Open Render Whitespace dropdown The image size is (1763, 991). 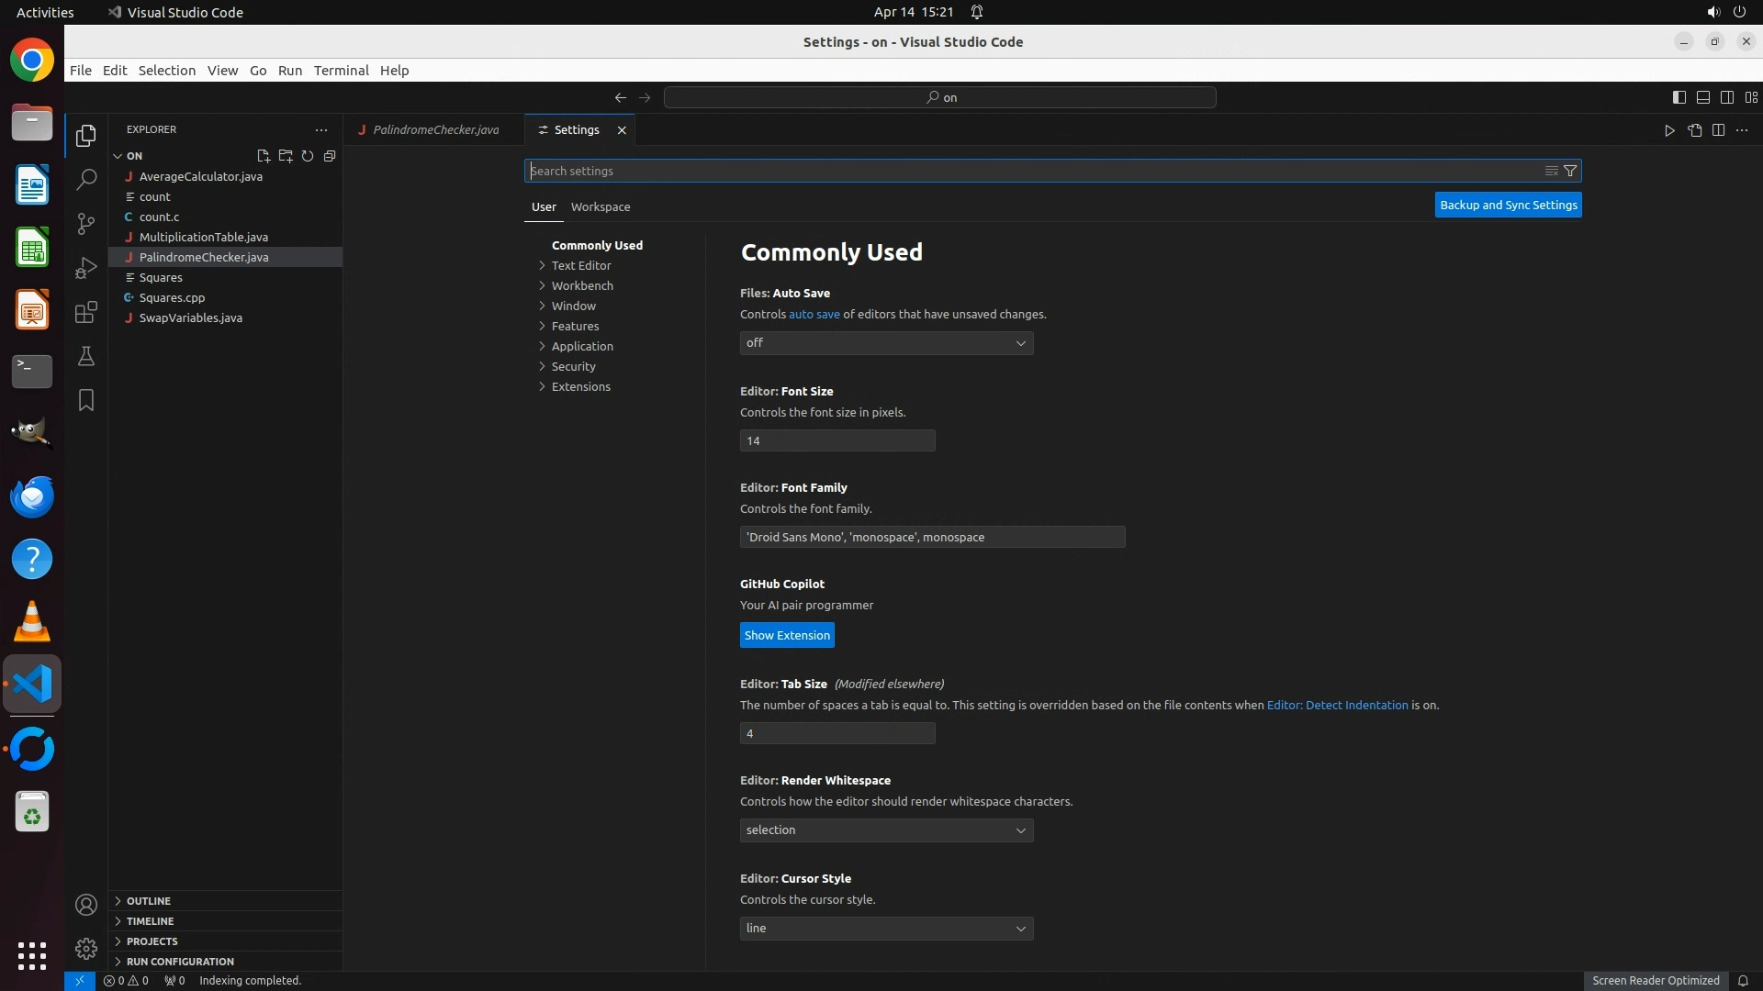coord(886,830)
